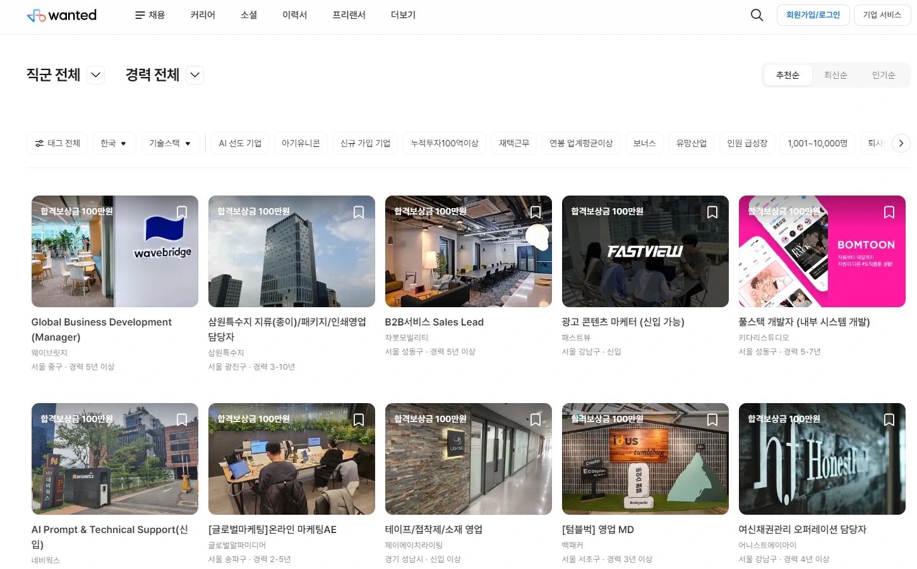The height and width of the screenshot is (569, 917).
Task: Click company name 백패커
Action: click(x=573, y=545)
